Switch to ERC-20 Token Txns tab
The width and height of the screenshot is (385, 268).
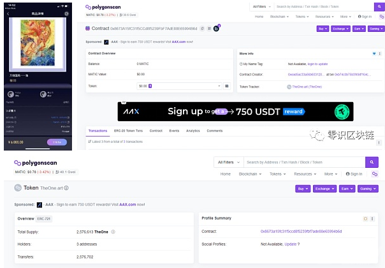coord(128,131)
